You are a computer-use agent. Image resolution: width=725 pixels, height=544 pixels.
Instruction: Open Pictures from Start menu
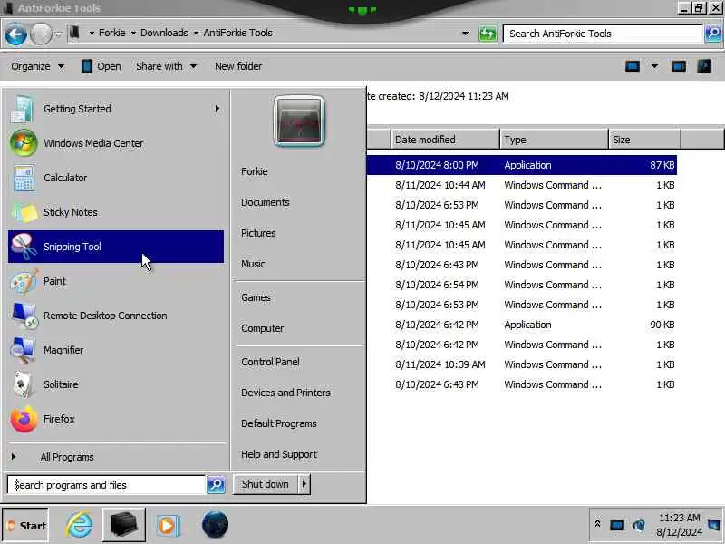pos(258,234)
